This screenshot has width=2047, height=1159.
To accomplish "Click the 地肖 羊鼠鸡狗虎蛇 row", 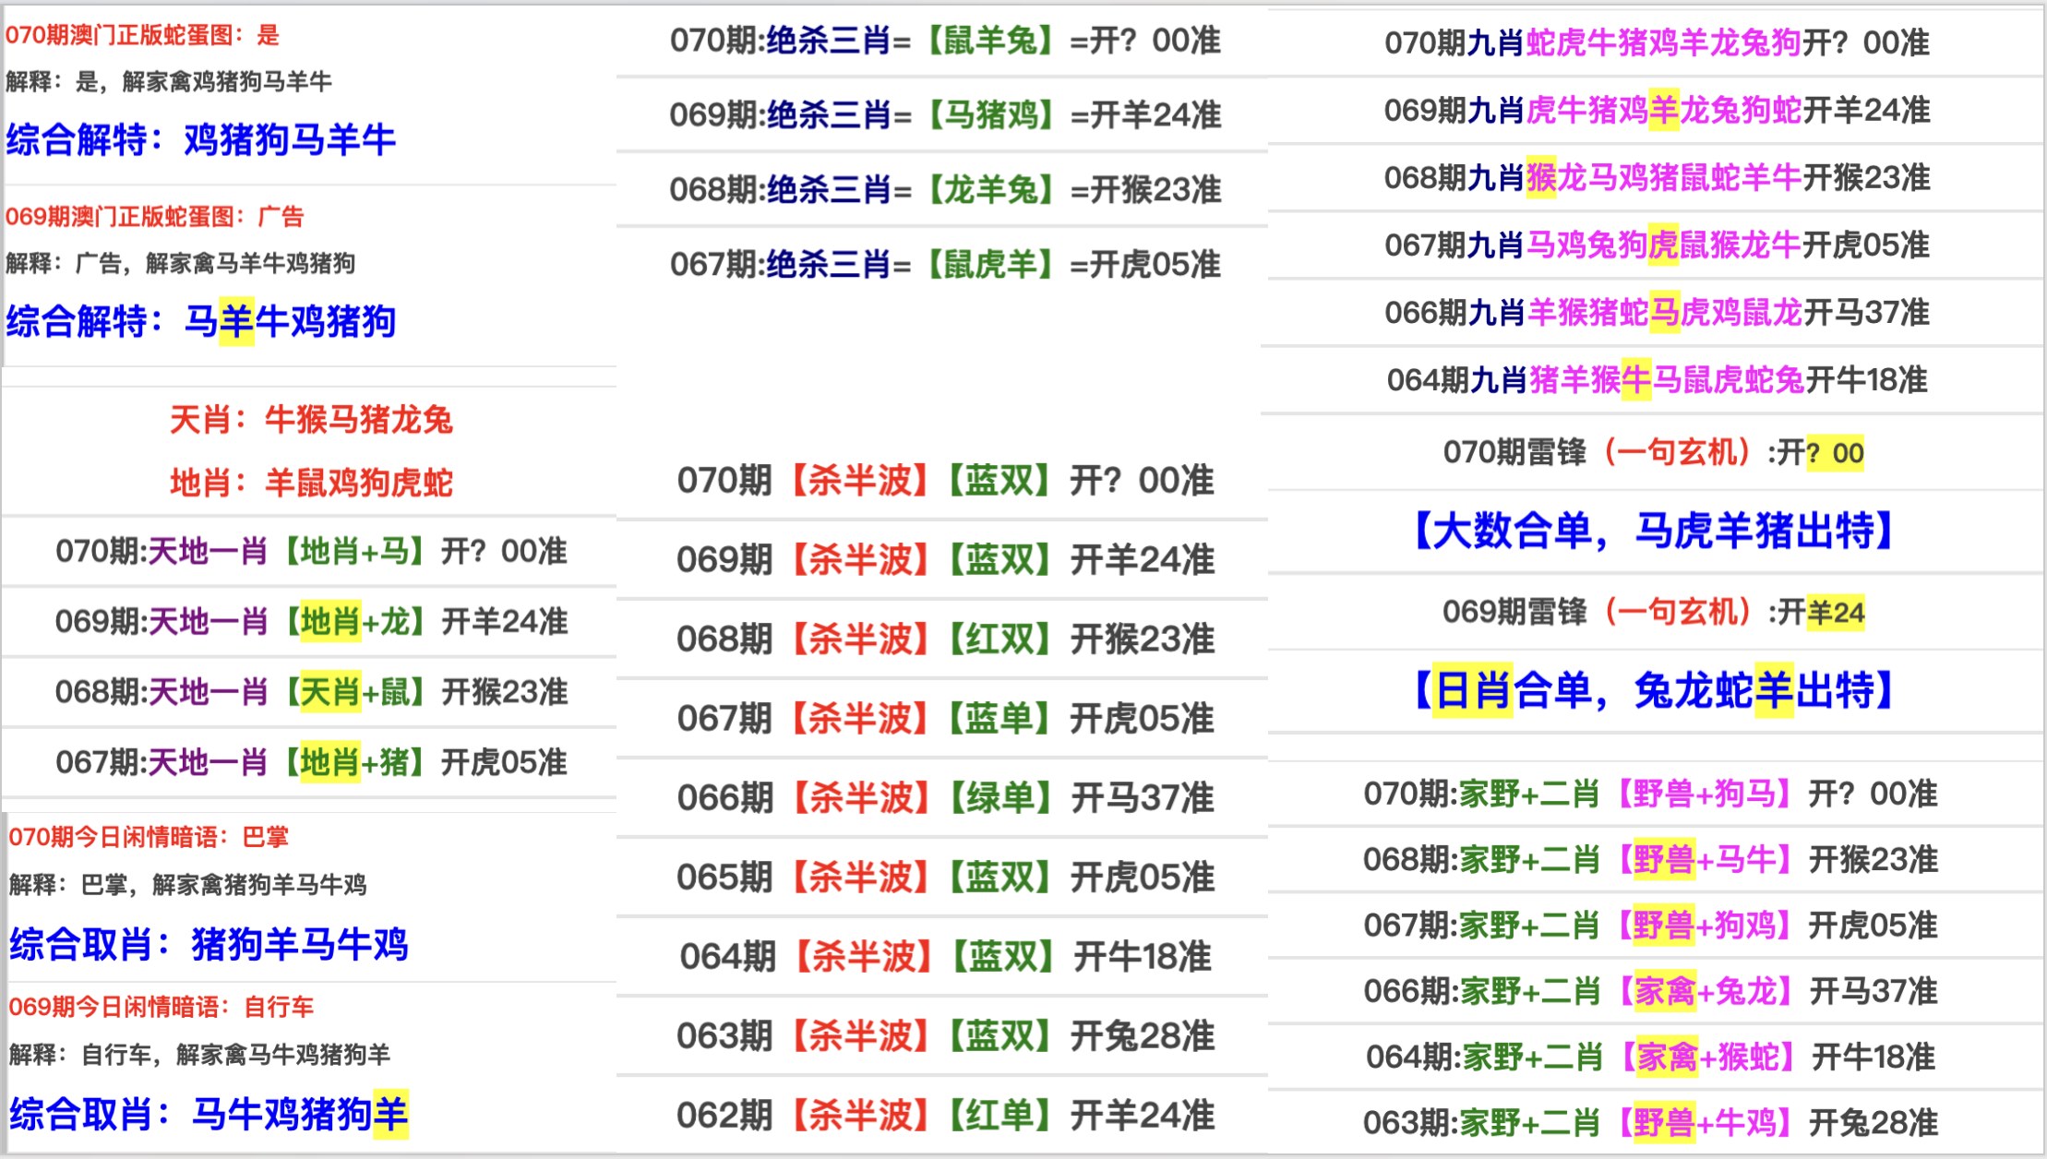I will (x=311, y=483).
